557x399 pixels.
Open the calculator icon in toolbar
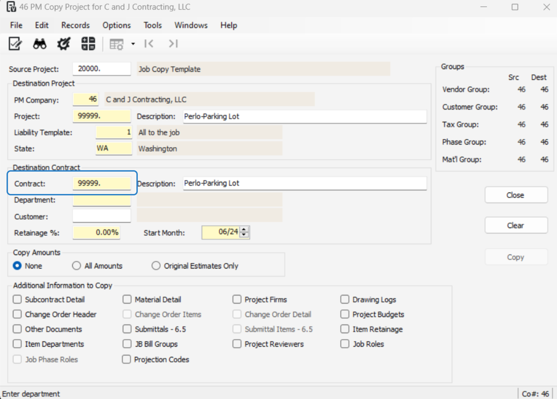[88, 44]
